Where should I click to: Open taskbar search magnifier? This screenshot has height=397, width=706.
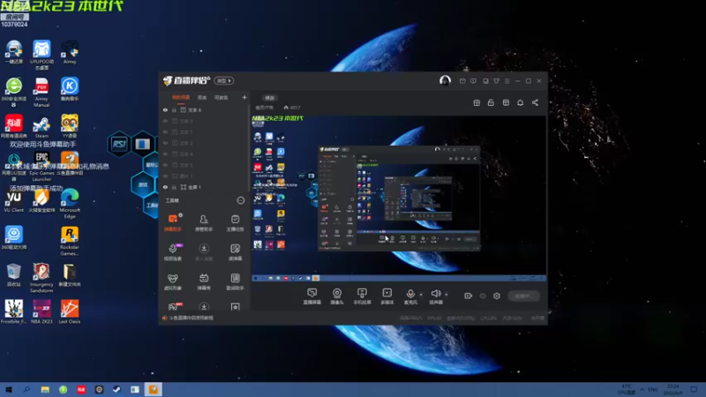[x=26, y=390]
